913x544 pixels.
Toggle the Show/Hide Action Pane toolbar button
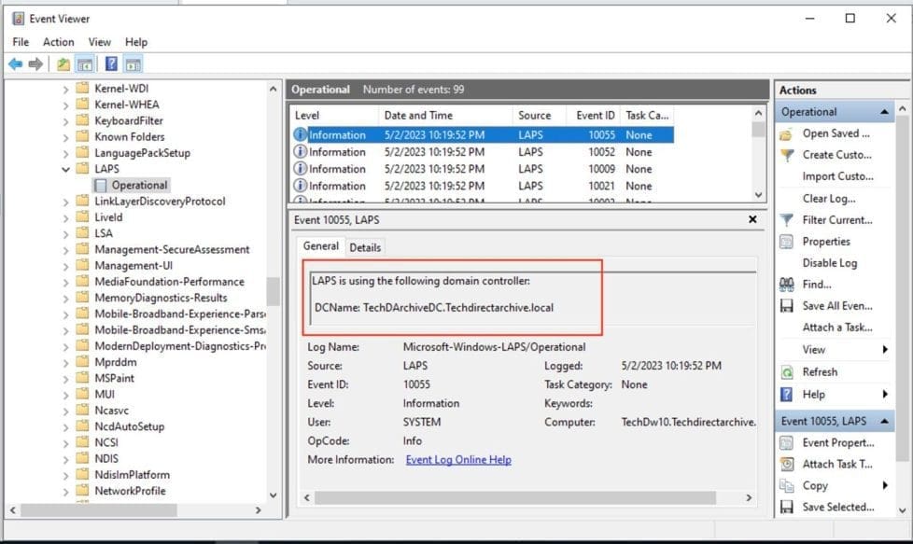click(133, 64)
